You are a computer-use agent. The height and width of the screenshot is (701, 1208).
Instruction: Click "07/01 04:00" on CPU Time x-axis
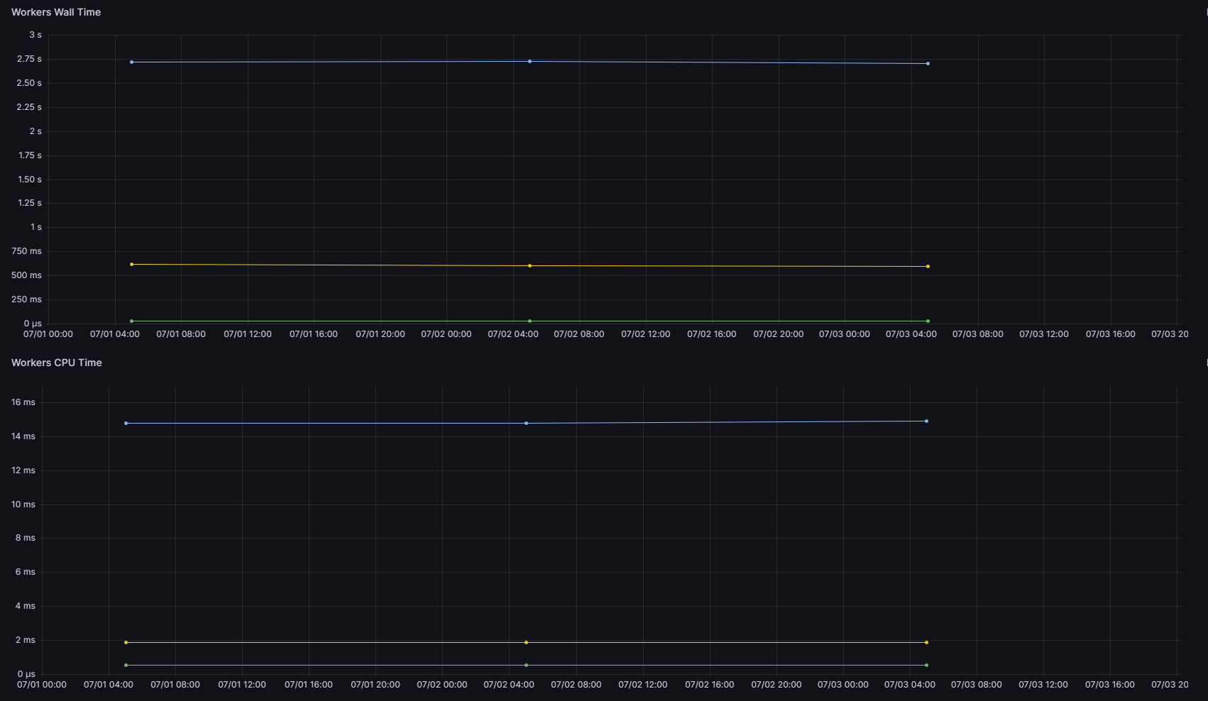tap(109, 685)
